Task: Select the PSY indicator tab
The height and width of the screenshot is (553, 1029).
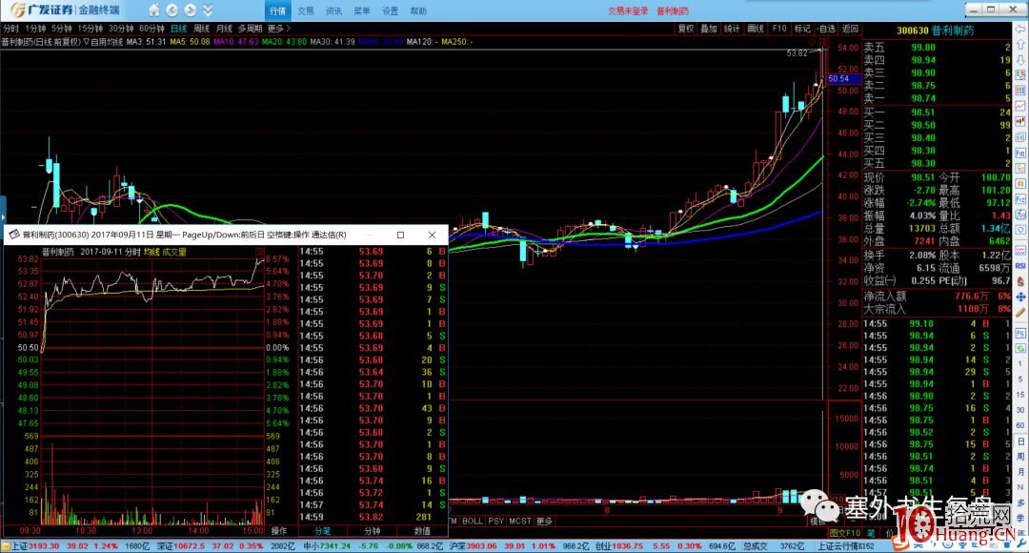Action: coord(496,521)
